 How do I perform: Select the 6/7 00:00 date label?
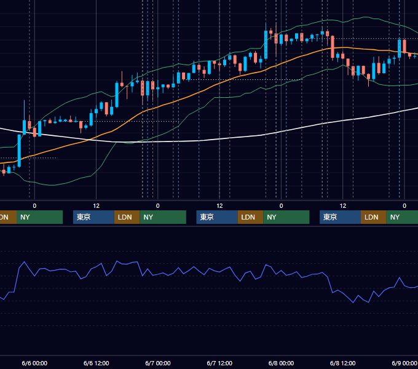158,363
